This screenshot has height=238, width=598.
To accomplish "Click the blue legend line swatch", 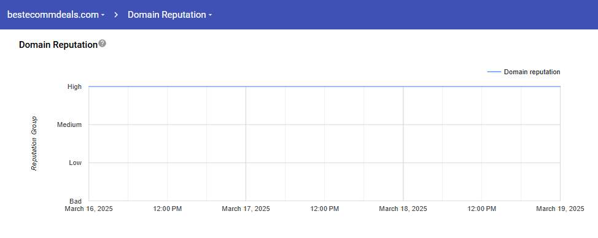I will click(x=494, y=72).
